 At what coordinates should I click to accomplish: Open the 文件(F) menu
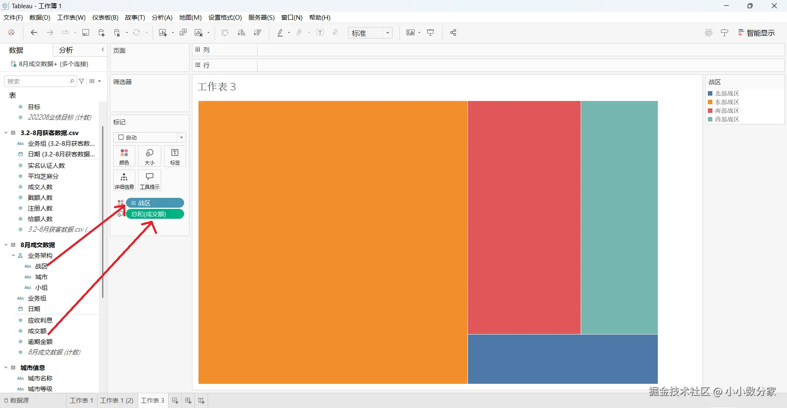tap(13, 17)
